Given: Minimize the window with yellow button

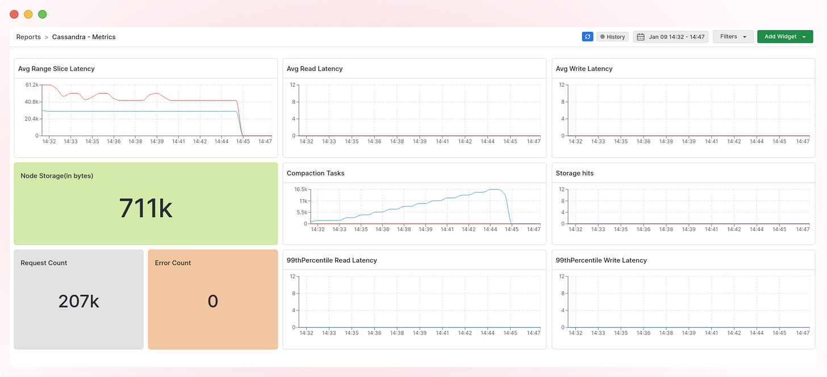Looking at the screenshot, I should click(28, 14).
